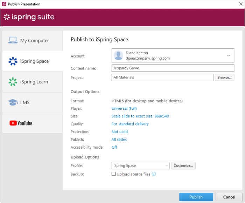
Task: Click the All slides publish link
Action: (x=119, y=140)
